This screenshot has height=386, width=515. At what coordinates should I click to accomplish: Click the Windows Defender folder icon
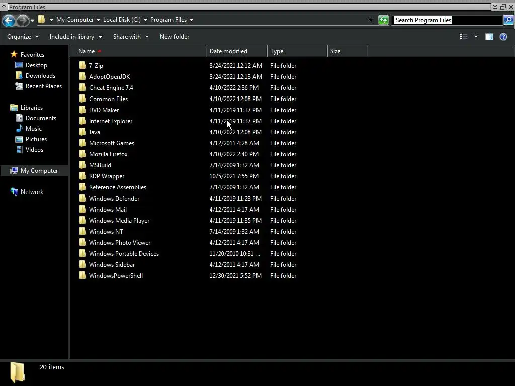click(83, 198)
